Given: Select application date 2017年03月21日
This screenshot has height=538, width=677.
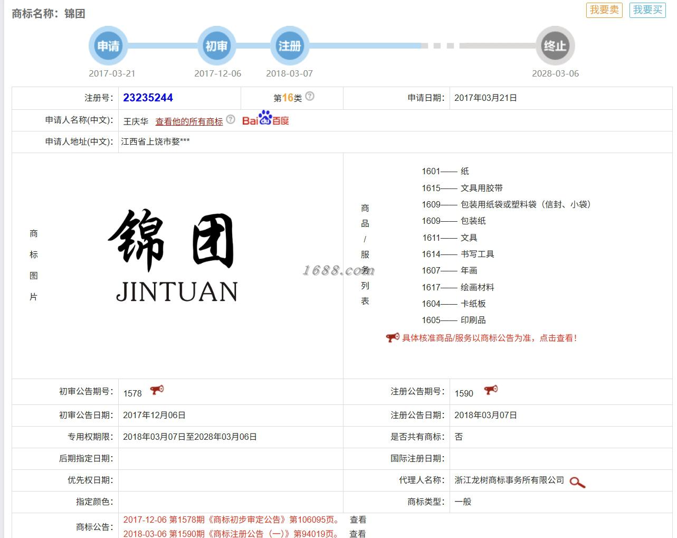Looking at the screenshot, I should click(x=485, y=98).
